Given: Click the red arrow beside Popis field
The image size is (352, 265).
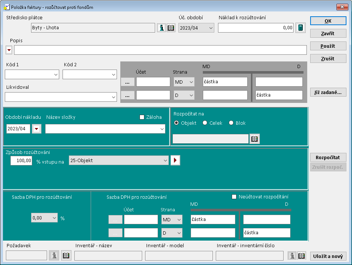Looking at the screenshot, I should tap(9, 50).
